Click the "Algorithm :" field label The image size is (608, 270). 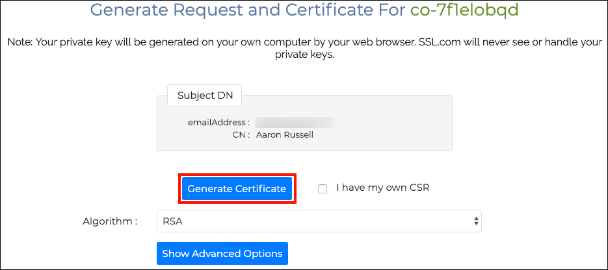(110, 221)
